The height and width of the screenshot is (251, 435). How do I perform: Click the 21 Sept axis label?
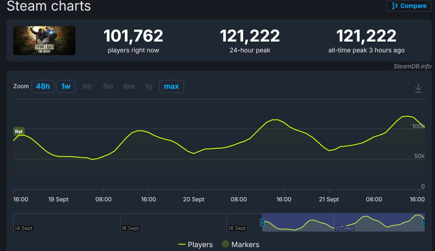pyautogui.click(x=329, y=199)
